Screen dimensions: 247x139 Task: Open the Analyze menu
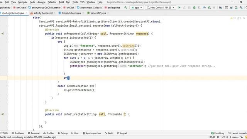(x=41, y=2)
